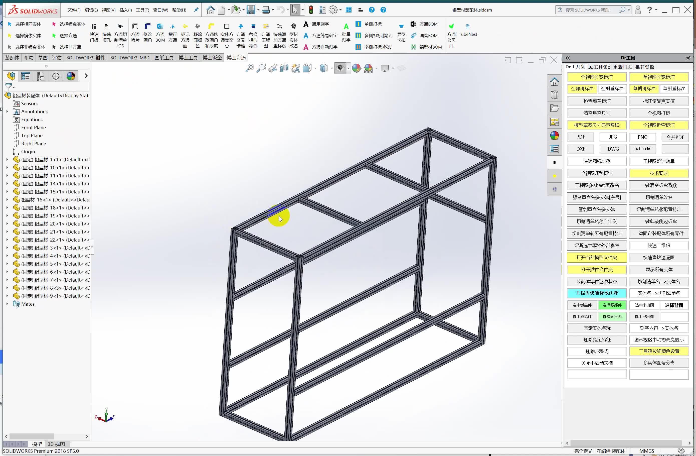Switch to the 博士钣金 ribbon tab
This screenshot has width=696, height=456.
[x=212, y=58]
